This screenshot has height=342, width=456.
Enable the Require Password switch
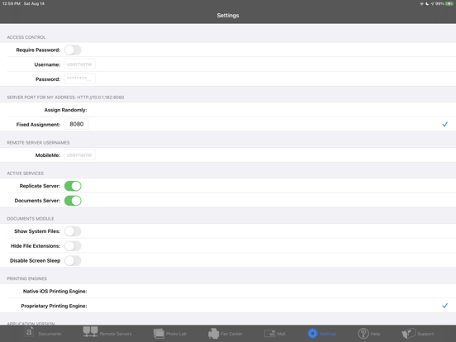coord(73,50)
